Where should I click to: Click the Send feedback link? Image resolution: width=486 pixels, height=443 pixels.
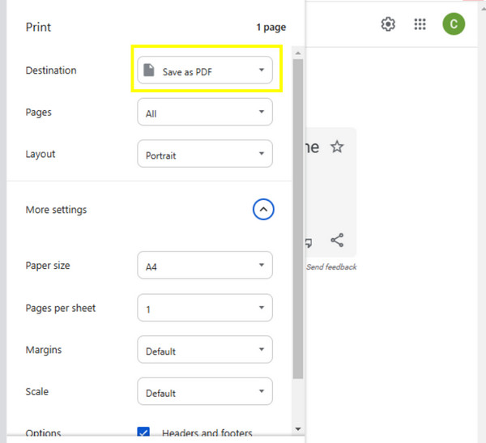[x=331, y=267]
